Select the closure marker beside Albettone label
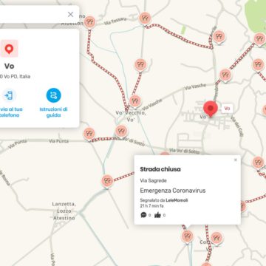The image size is (266, 266). 89,22
